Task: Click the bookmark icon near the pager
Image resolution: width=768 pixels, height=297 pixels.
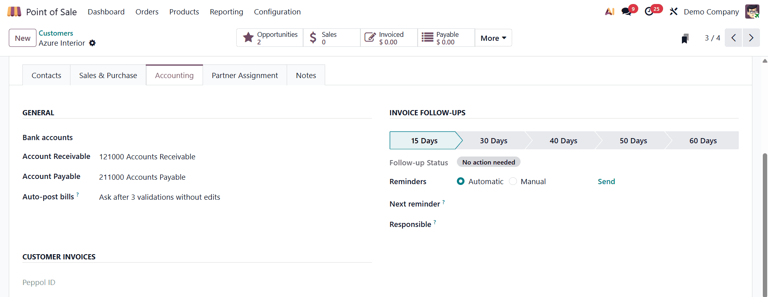Action: [x=685, y=38]
